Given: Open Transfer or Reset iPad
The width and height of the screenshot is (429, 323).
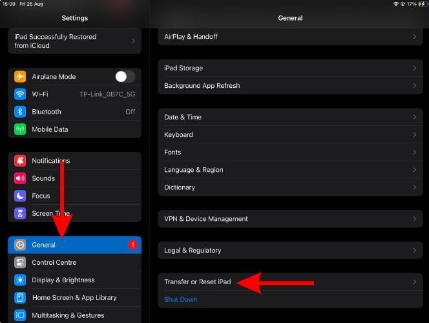Looking at the screenshot, I should click(198, 282).
